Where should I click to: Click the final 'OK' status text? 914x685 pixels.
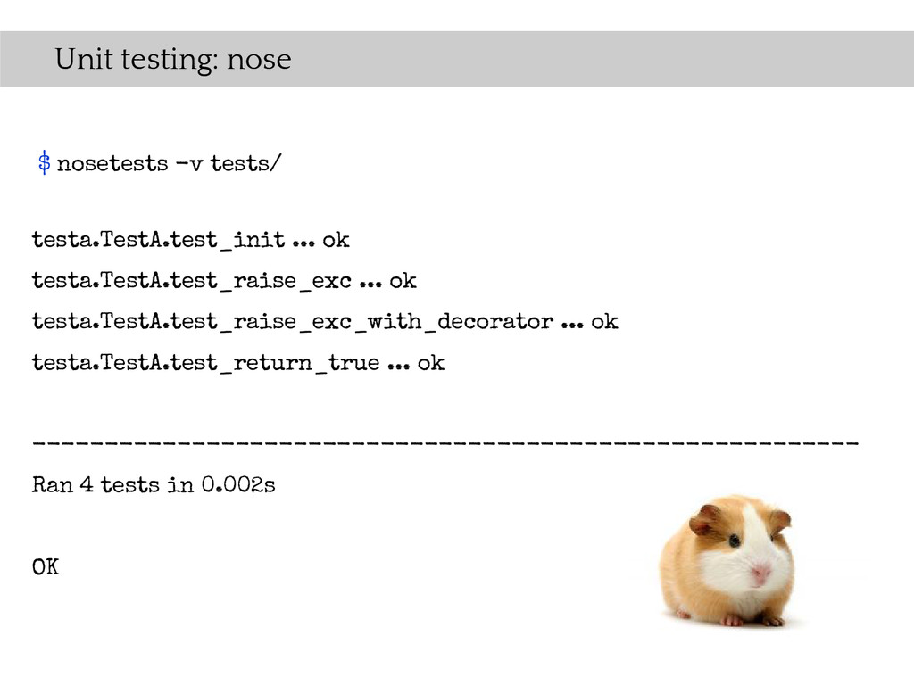(x=46, y=566)
